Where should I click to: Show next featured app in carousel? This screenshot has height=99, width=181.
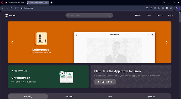[167, 42]
